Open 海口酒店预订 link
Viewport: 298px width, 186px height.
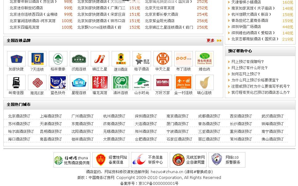click(19, 139)
